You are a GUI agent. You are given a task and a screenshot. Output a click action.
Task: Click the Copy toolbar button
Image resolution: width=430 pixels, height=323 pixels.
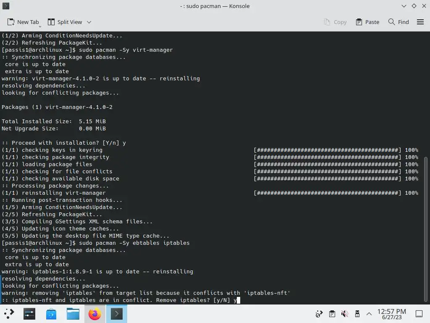(x=335, y=22)
